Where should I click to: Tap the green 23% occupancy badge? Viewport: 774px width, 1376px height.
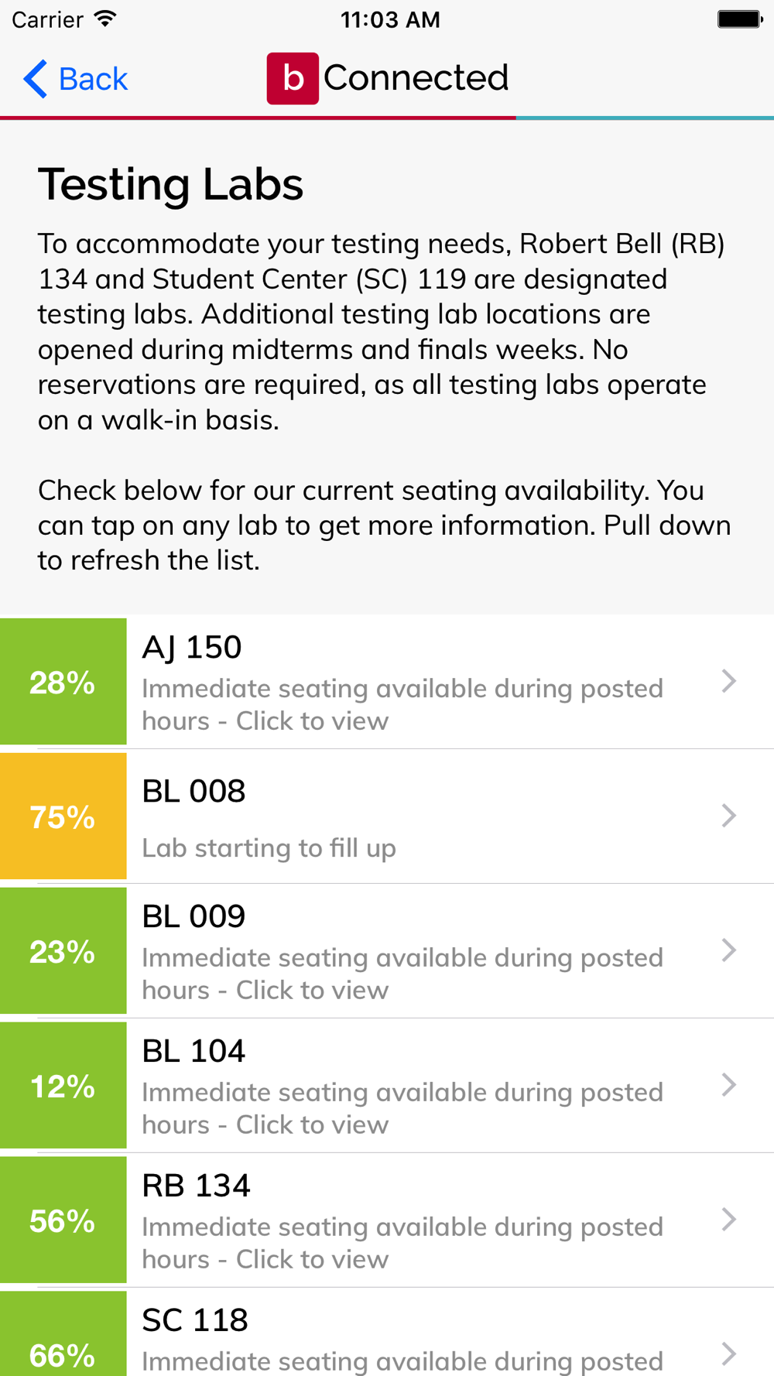(63, 951)
